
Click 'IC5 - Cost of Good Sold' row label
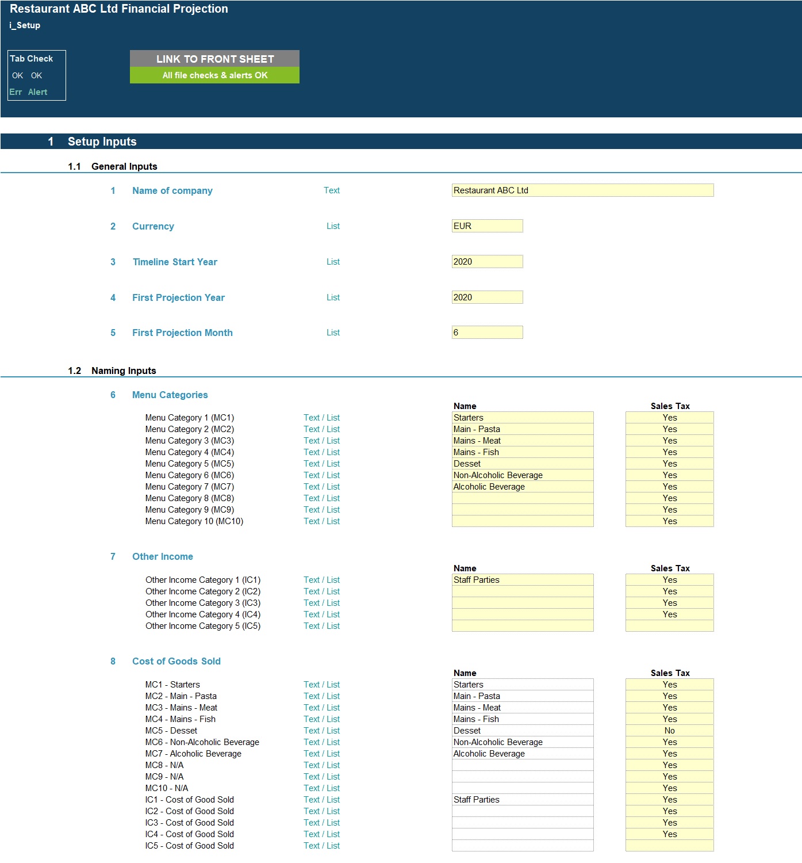point(190,846)
